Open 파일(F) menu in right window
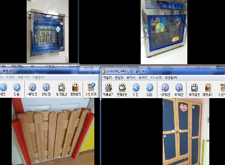Image resolution: width=225 pixels, height=165 pixels. click(x=107, y=78)
